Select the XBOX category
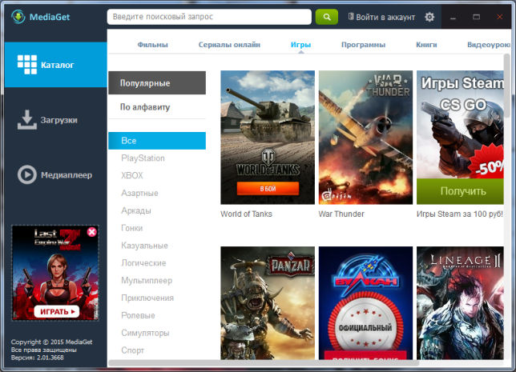This screenshot has height=372, width=516. (132, 175)
